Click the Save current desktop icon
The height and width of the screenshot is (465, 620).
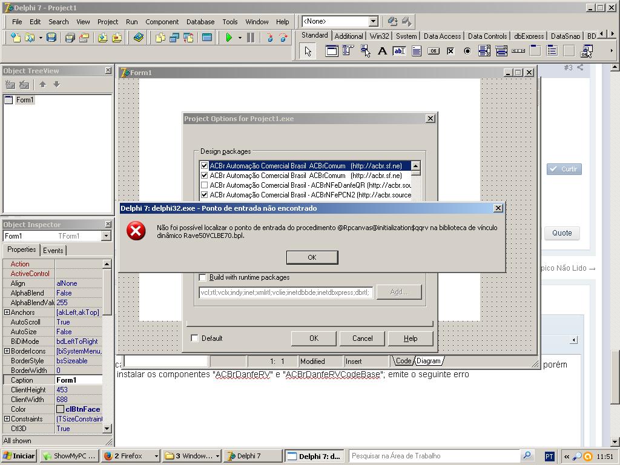392,21
